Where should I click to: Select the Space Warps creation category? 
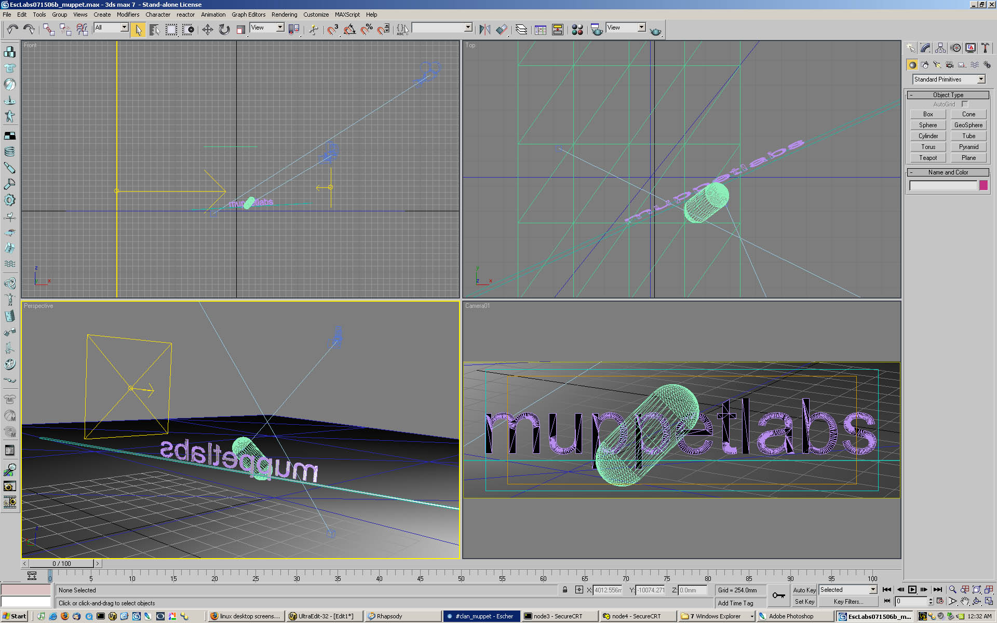point(975,65)
